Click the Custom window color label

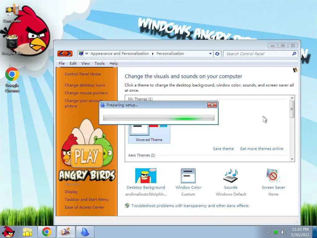[188, 194]
